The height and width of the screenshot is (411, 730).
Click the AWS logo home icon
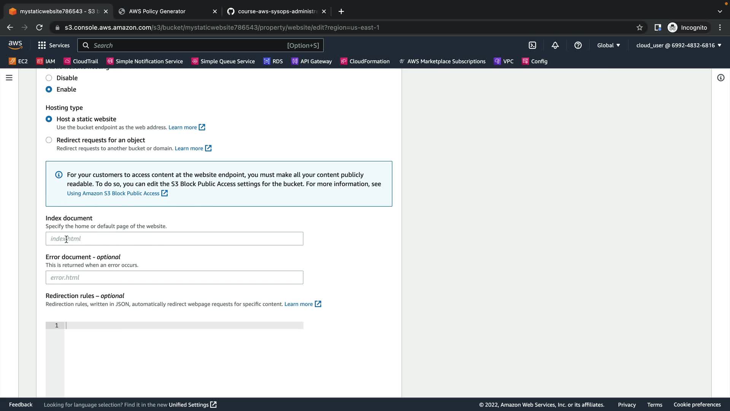coord(15,45)
